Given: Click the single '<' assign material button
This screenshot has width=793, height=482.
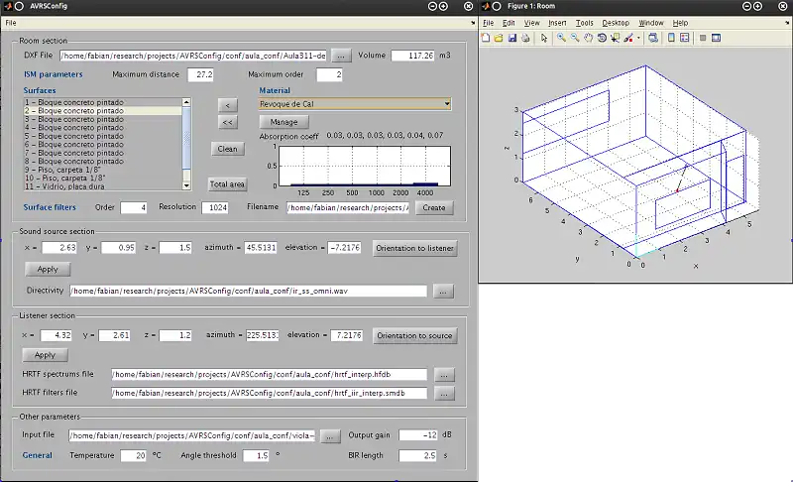Looking at the screenshot, I should point(228,105).
